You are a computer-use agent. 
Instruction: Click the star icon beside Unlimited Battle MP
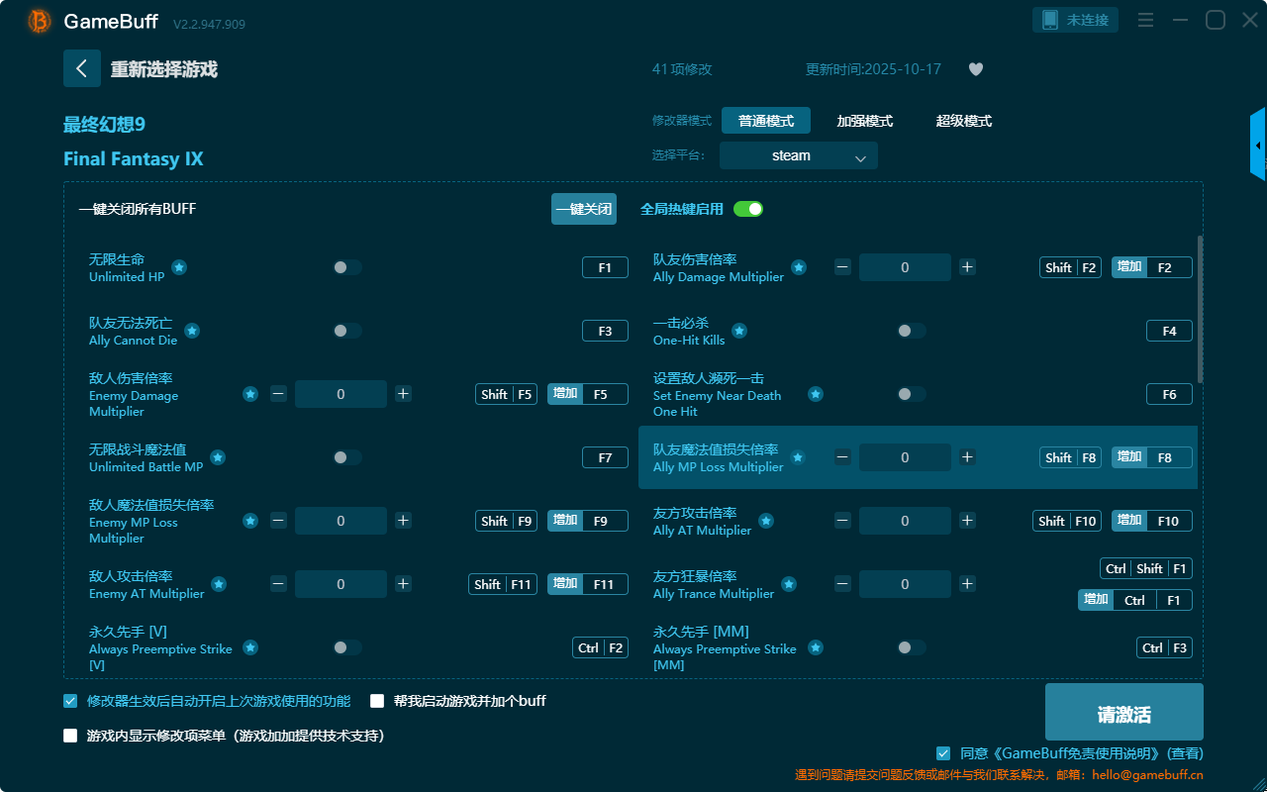click(x=218, y=457)
